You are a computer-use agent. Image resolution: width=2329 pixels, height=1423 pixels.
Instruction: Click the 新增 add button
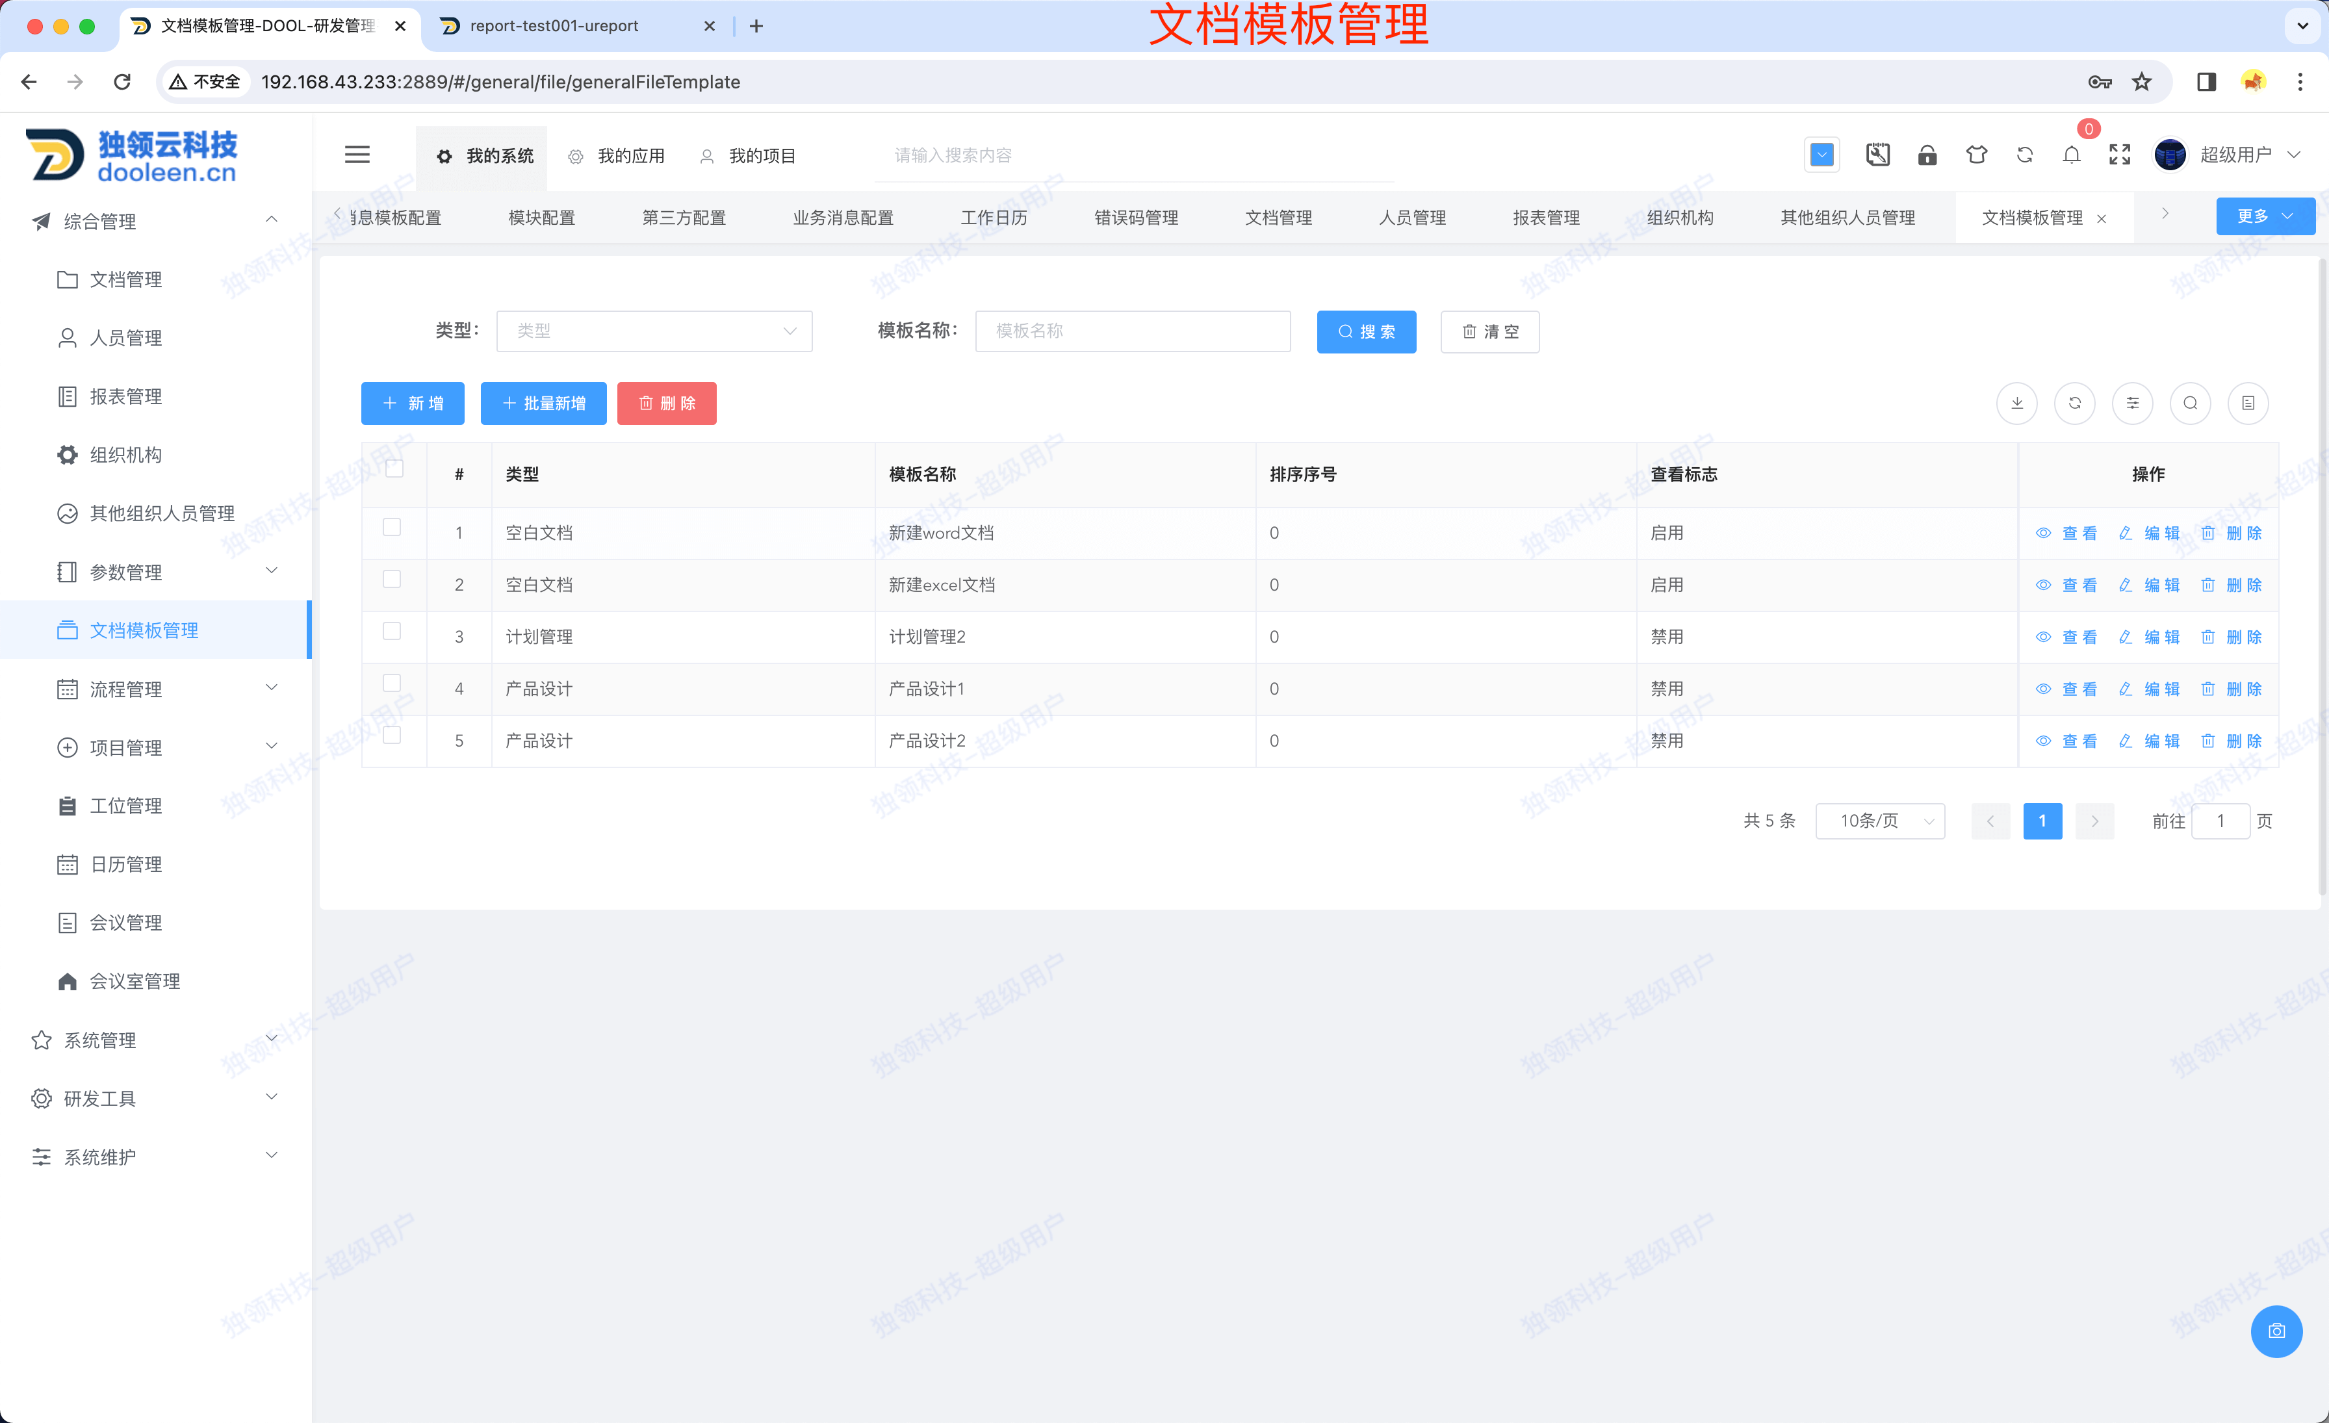point(412,404)
